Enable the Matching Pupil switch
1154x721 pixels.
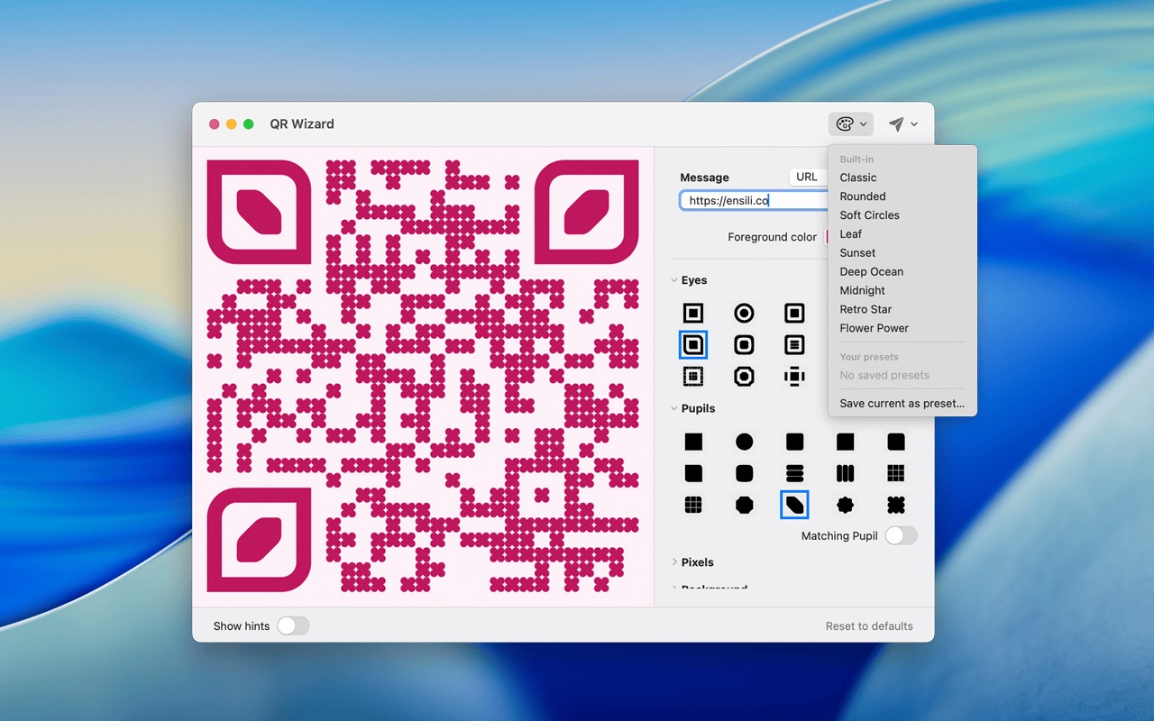click(x=901, y=535)
